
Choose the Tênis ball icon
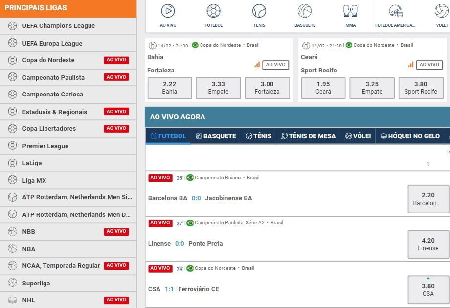pyautogui.click(x=259, y=11)
